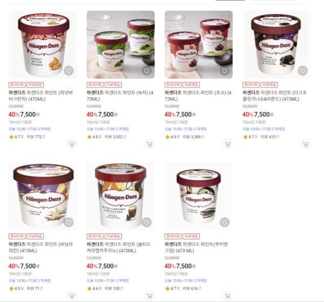Screen dimensions: 324x302
Task: Open Cookies & Cream product image
Action: 198,196
